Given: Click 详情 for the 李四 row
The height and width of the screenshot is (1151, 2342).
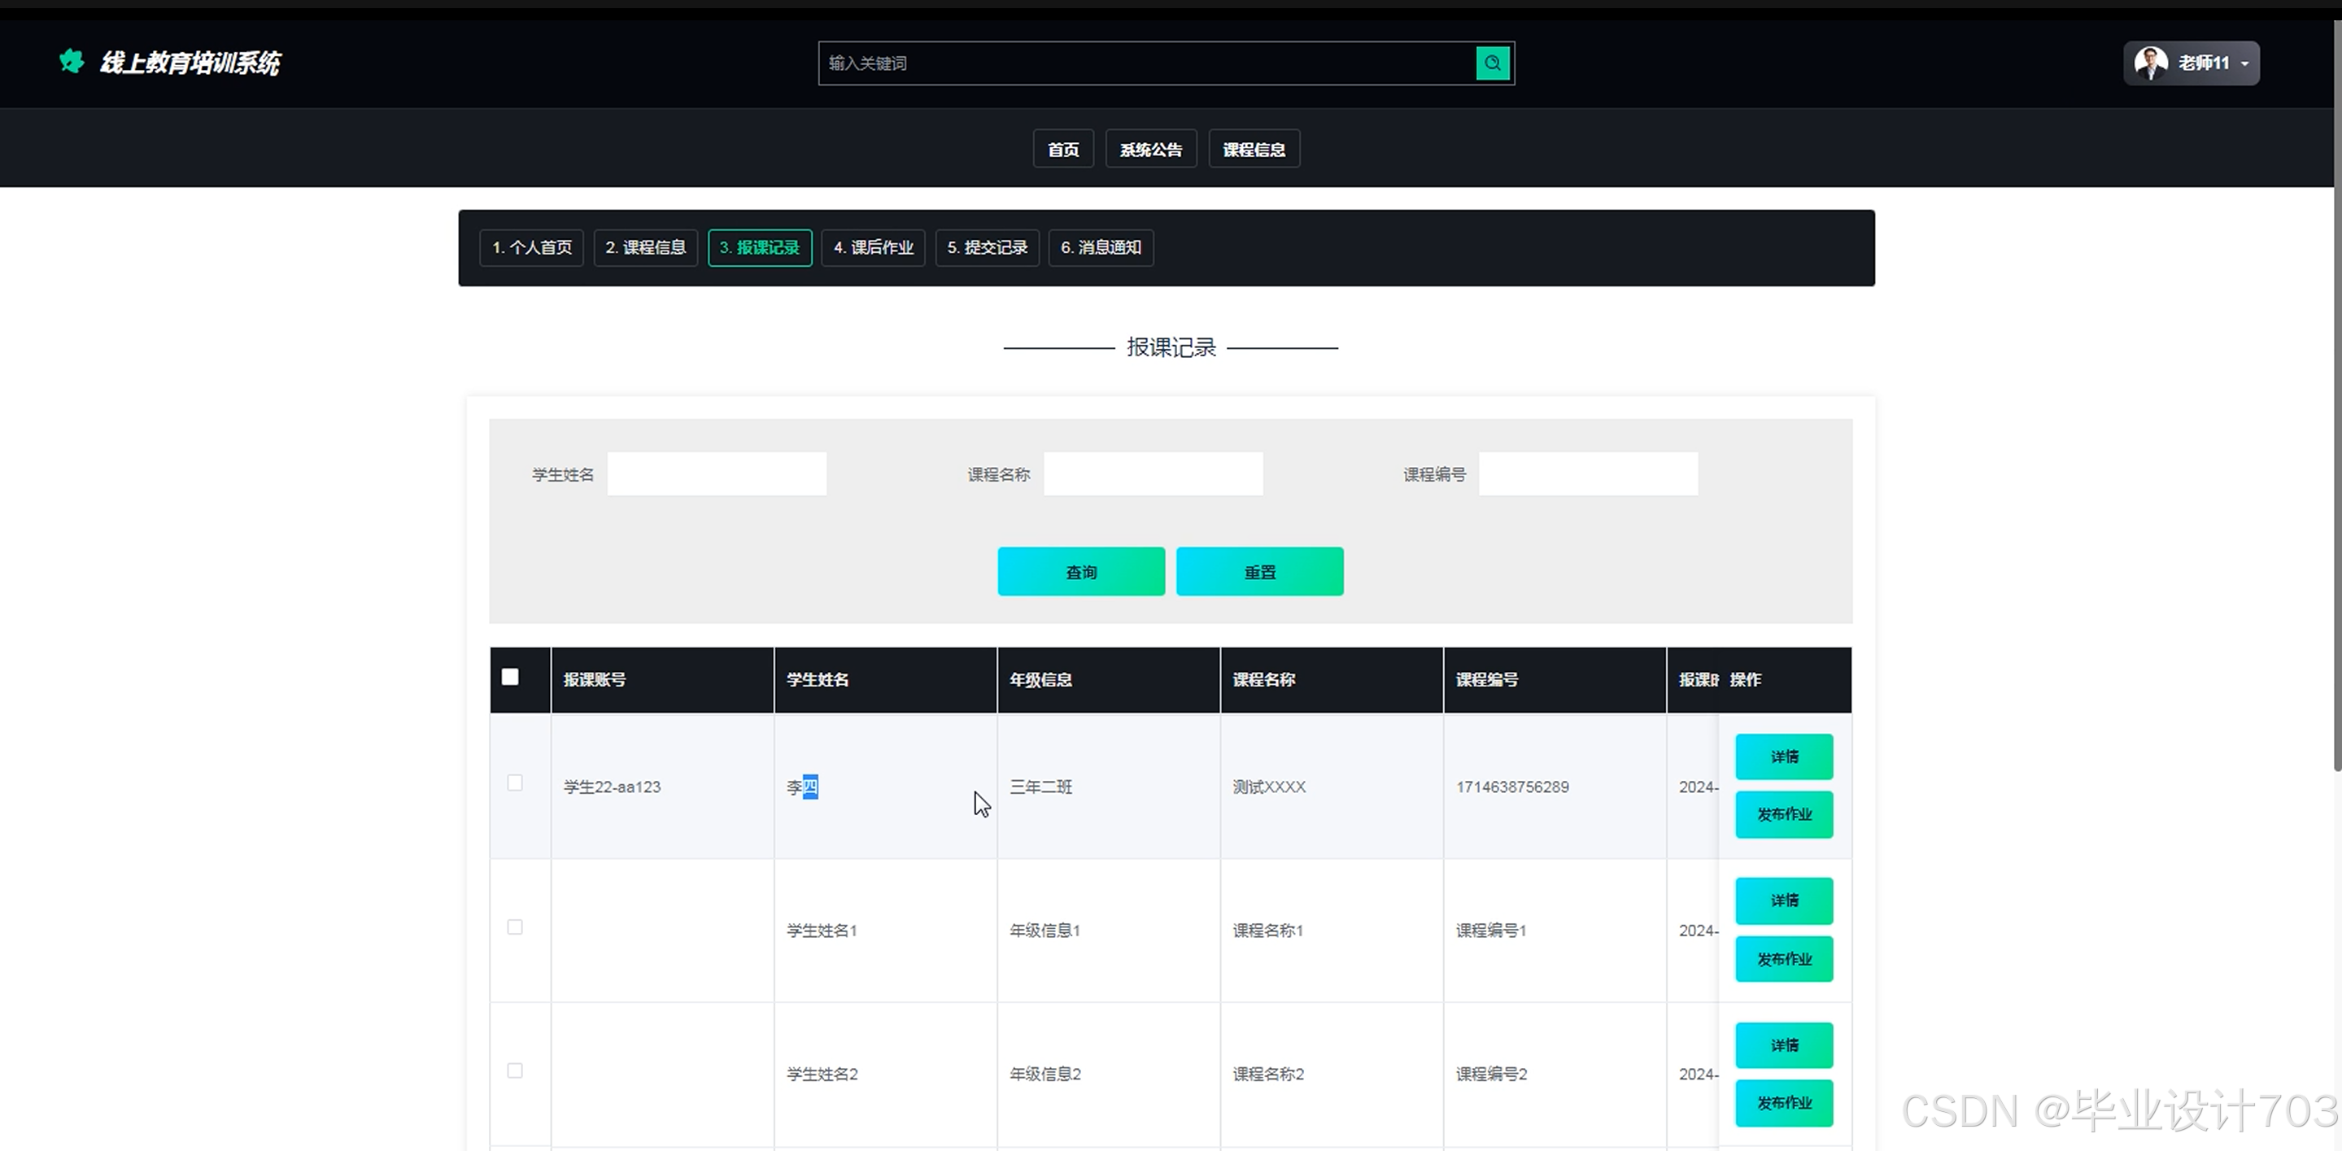Looking at the screenshot, I should [1783, 756].
